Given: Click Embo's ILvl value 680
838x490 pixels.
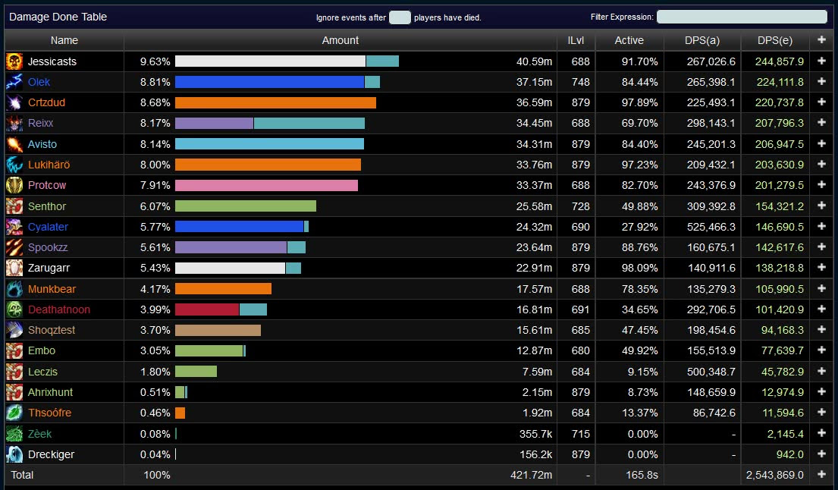Looking at the screenshot, I should (580, 350).
